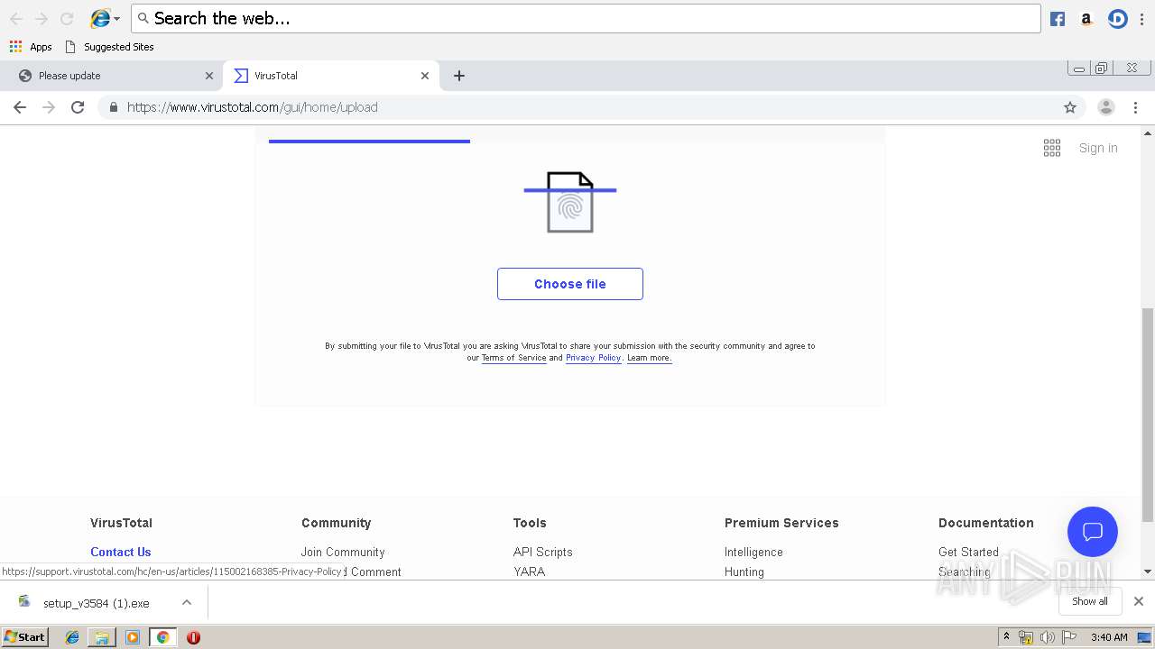Viewport: 1155px width, 649px height.
Task: Close the VirusTotal tab
Action: (x=425, y=76)
